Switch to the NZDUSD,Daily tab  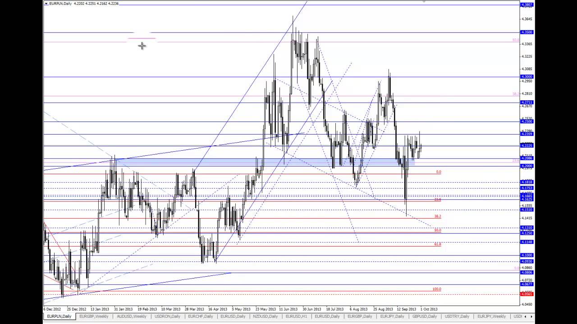(x=265, y=316)
